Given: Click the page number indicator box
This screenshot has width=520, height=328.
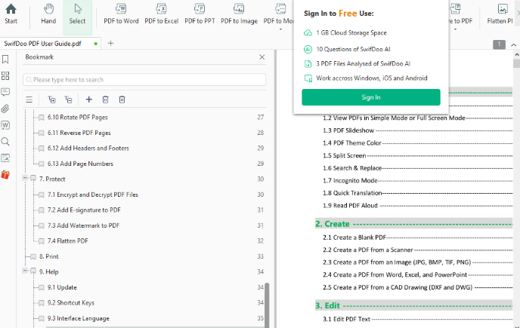Looking at the screenshot, I should [499, 44].
